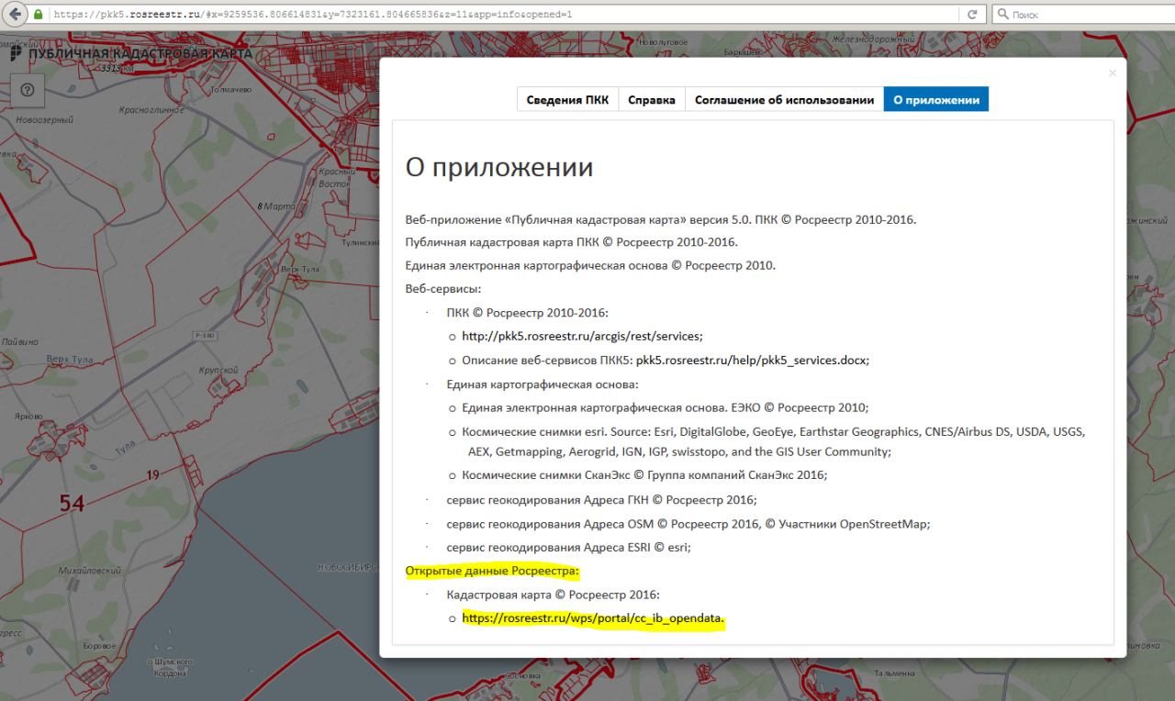Reload the page with refresh icon
Image resolution: width=1175 pixels, height=701 pixels.
click(972, 15)
